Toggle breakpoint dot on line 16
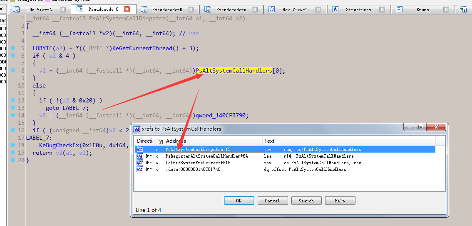 12,130
